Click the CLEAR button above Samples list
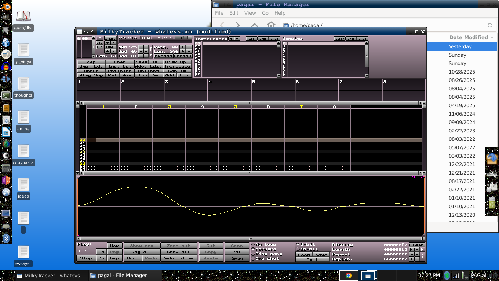The width and height of the screenshot is (499, 281). [x=339, y=38]
